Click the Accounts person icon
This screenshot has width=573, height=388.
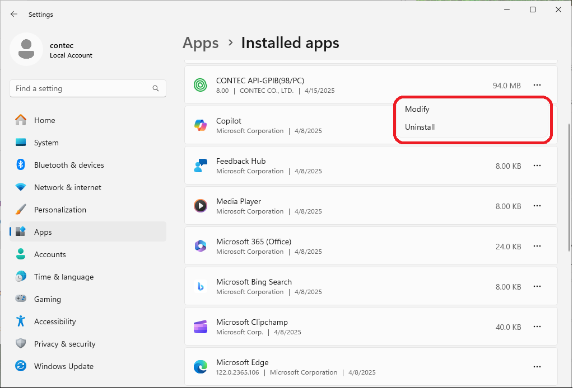[x=21, y=254]
